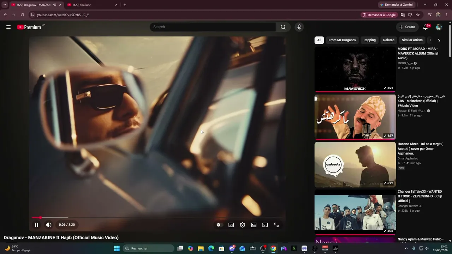Pause the video
This screenshot has width=452, height=254.
click(x=36, y=225)
